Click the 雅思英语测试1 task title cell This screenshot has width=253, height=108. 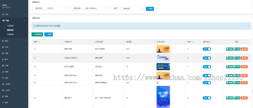[101, 83]
